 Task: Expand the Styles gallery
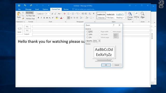point(126,18)
